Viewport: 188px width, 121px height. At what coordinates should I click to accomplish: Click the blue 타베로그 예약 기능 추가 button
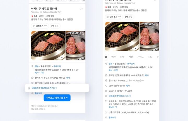(x=57, y=98)
